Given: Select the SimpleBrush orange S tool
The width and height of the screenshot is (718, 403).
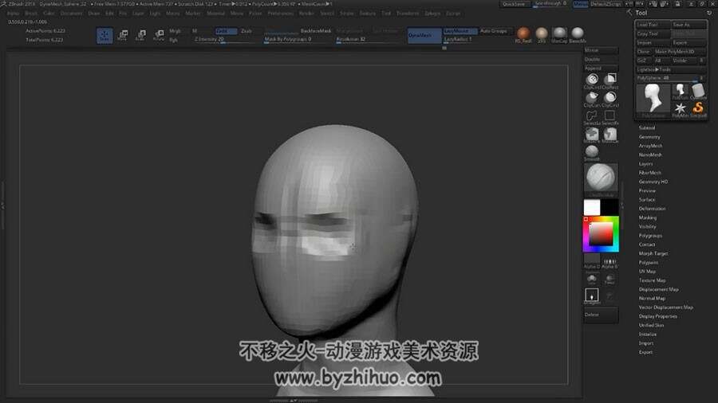Looking at the screenshot, I should (698, 108).
